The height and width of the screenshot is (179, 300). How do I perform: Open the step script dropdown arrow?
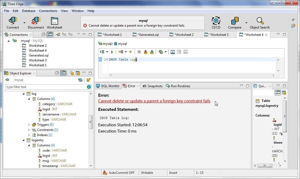126,52
